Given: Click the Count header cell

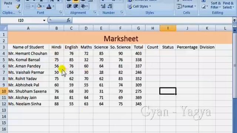Looking at the screenshot, I should coord(153,47).
